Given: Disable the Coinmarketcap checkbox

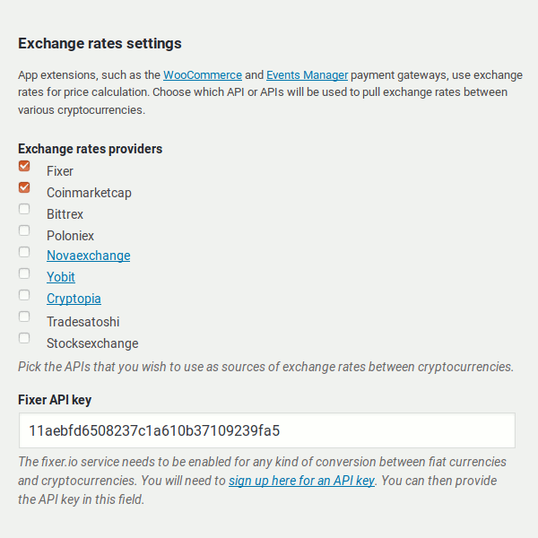Looking at the screenshot, I should pyautogui.click(x=24, y=187).
